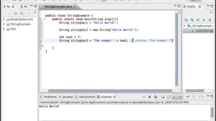Viewport: 216px width, 121px height.
Task: Collapse all in Package Explorer
Action: (x=16, y=13)
